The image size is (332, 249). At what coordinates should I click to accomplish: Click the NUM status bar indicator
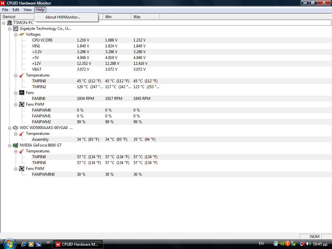pyautogui.click(x=314, y=236)
